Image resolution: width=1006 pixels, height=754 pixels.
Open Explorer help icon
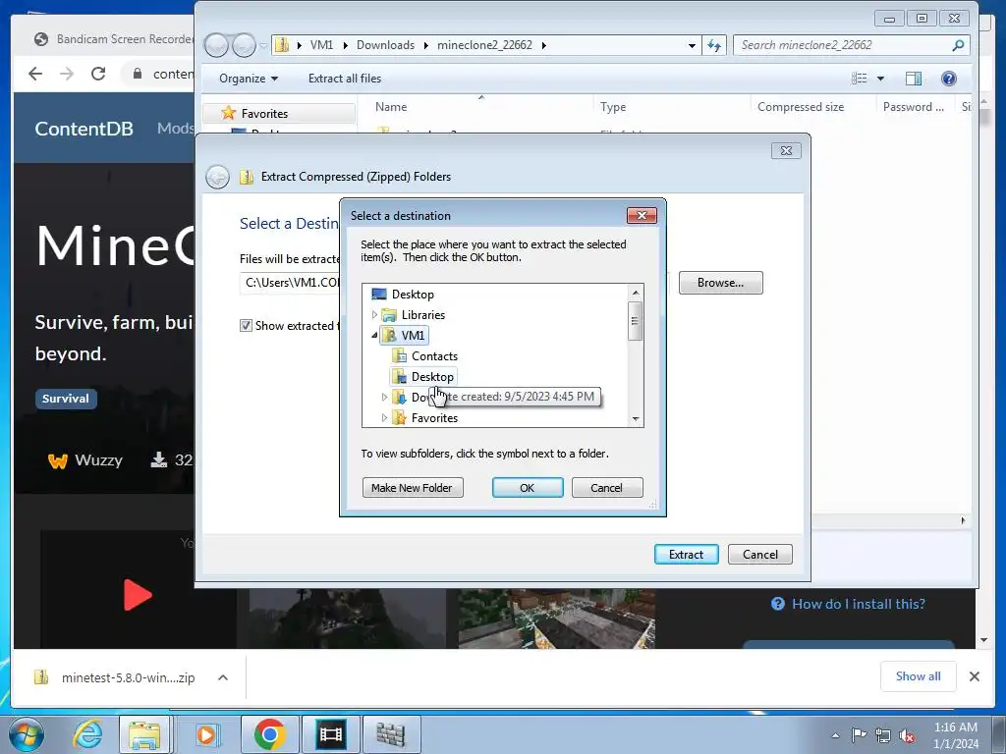pos(949,79)
